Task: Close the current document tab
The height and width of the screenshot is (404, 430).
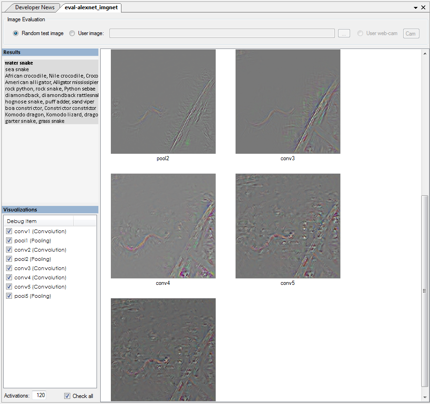Action: coord(424,8)
